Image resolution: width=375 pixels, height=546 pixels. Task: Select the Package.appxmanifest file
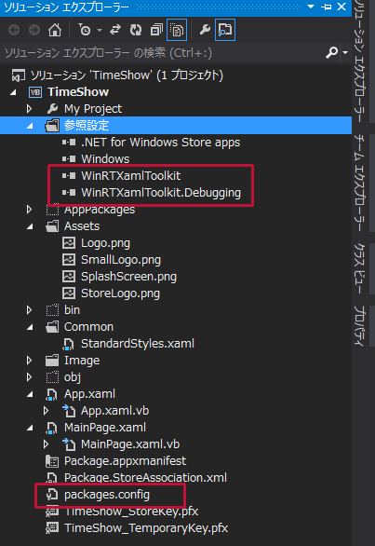pos(125,461)
